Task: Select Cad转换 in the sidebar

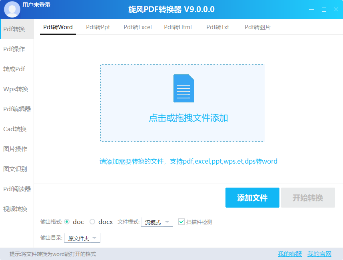Action: (x=16, y=129)
